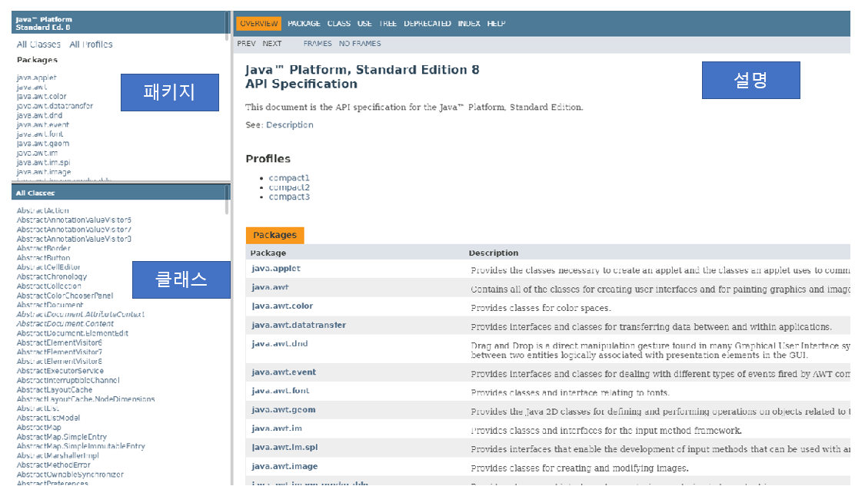This screenshot has height=496, width=855.
Task: Open the OVERVIEW tab
Action: coord(258,23)
